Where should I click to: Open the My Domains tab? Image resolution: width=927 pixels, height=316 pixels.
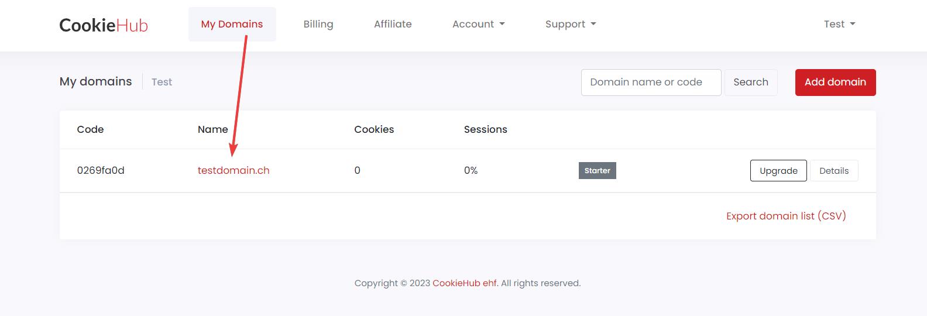[232, 24]
